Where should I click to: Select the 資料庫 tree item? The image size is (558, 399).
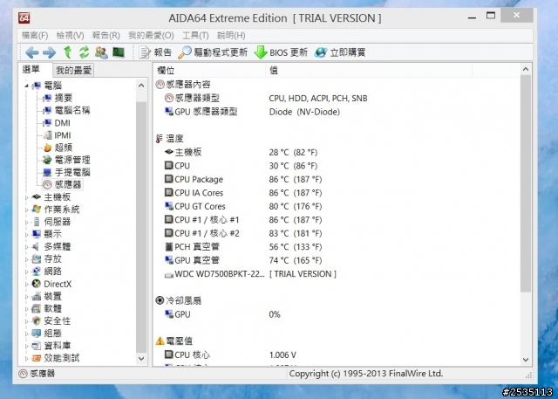57,346
